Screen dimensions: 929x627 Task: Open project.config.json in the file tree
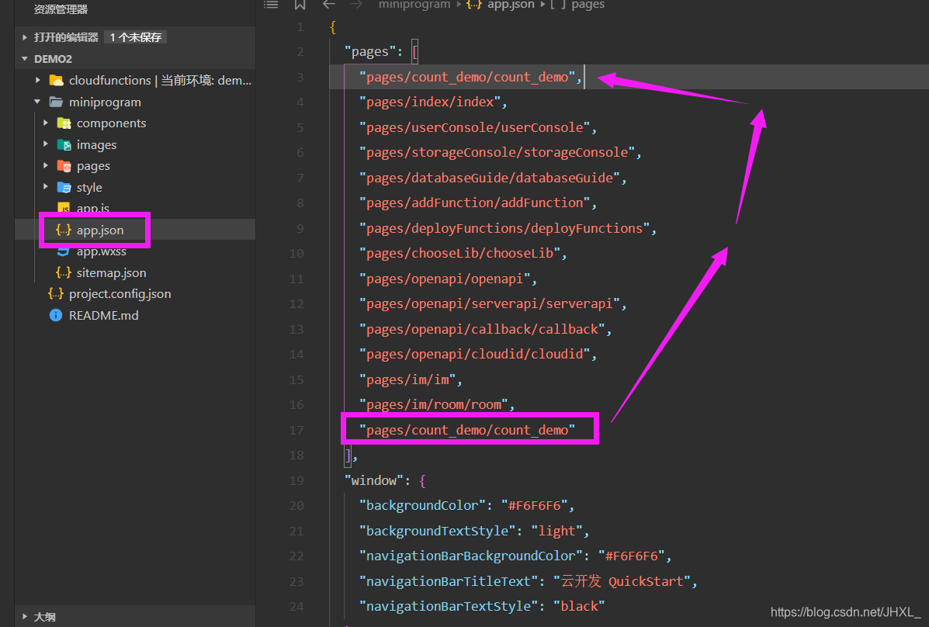coord(120,294)
